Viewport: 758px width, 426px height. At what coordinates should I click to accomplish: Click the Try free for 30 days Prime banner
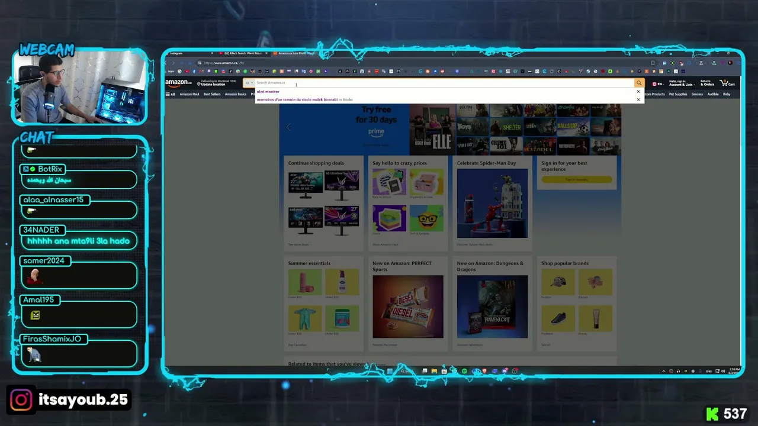point(376,121)
